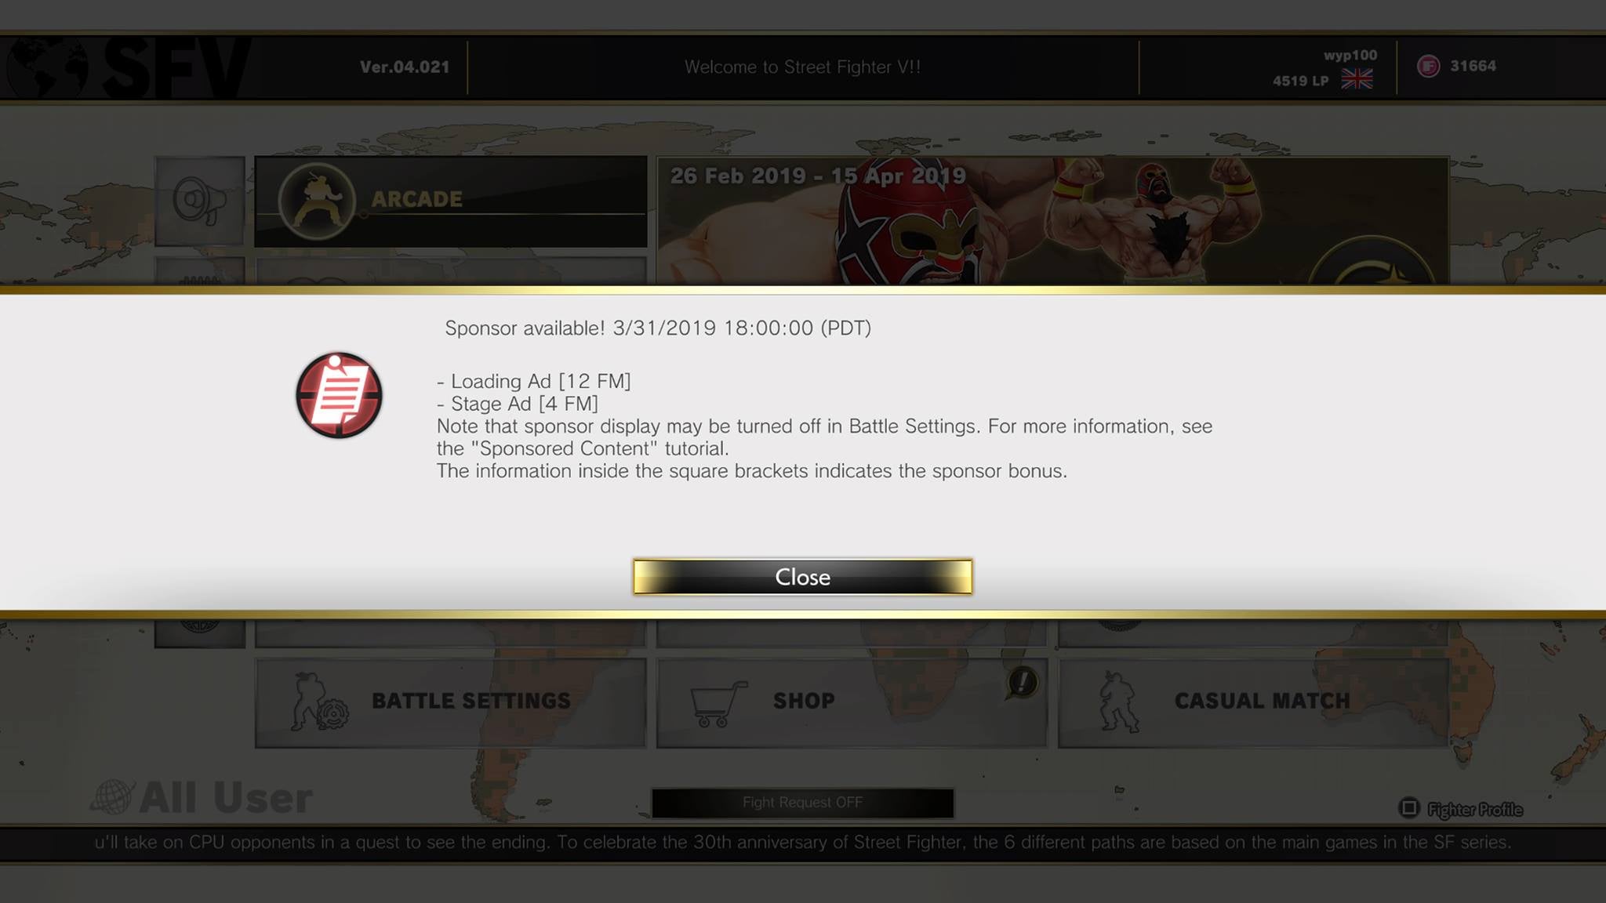
Task: Toggle the Fight Request OFF bar
Action: pos(802,803)
